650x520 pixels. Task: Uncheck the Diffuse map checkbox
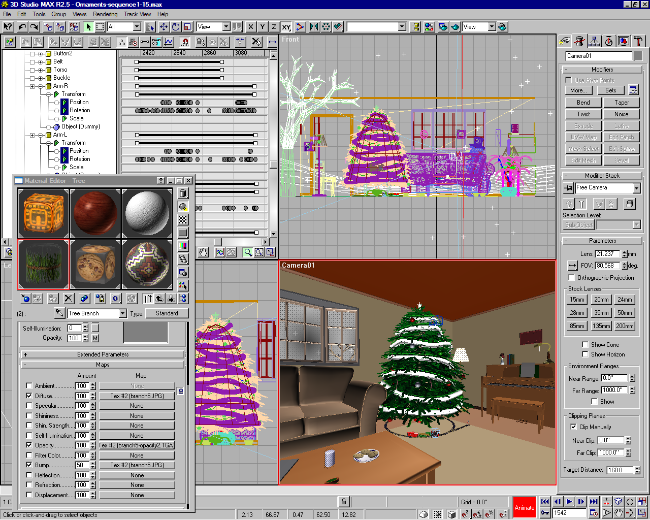tap(29, 396)
